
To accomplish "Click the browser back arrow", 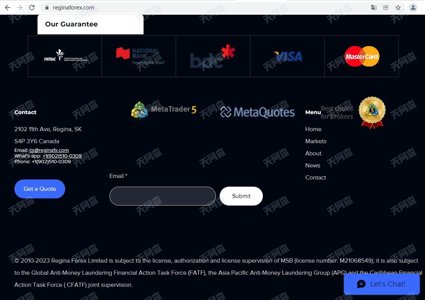I will click(x=8, y=8).
